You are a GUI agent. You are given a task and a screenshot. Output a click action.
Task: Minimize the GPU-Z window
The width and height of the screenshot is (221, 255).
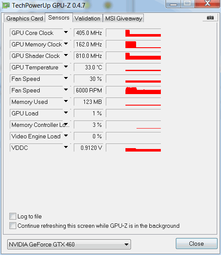pyautogui.click(x=173, y=4)
